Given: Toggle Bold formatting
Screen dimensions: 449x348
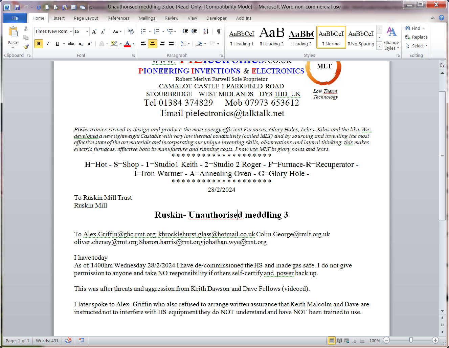Looking at the screenshot, I should coord(39,44).
